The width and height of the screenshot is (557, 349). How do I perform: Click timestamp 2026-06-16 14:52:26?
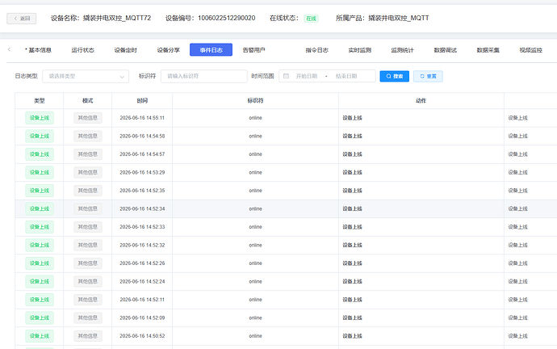pos(142,263)
